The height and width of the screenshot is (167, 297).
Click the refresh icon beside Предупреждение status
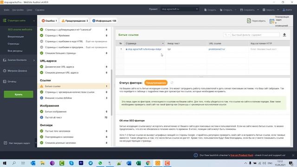pyautogui.click(x=172, y=83)
